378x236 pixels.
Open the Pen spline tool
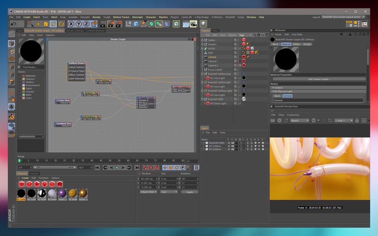tap(144, 24)
